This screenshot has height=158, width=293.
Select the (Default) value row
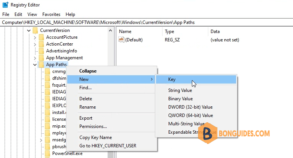click(134, 40)
